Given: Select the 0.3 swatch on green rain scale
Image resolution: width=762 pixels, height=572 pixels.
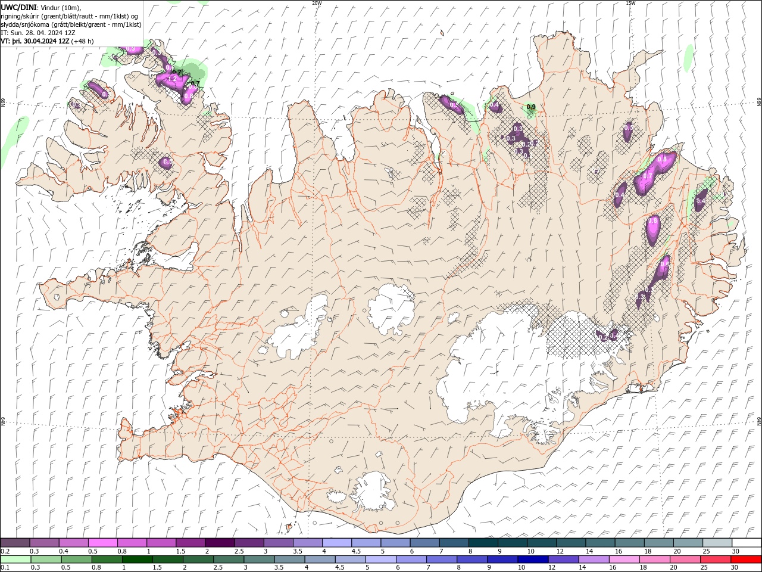Looking at the screenshot, I should [46, 559].
